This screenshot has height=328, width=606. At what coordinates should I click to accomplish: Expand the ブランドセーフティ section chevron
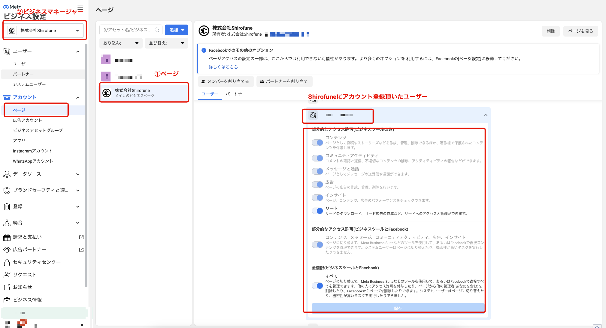(x=78, y=191)
